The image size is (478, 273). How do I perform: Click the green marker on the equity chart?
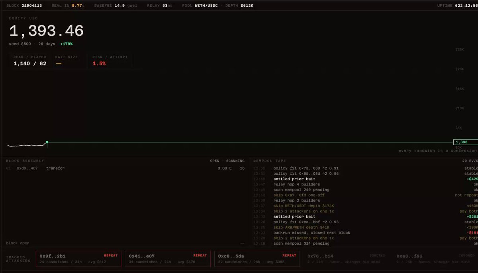(x=47, y=142)
